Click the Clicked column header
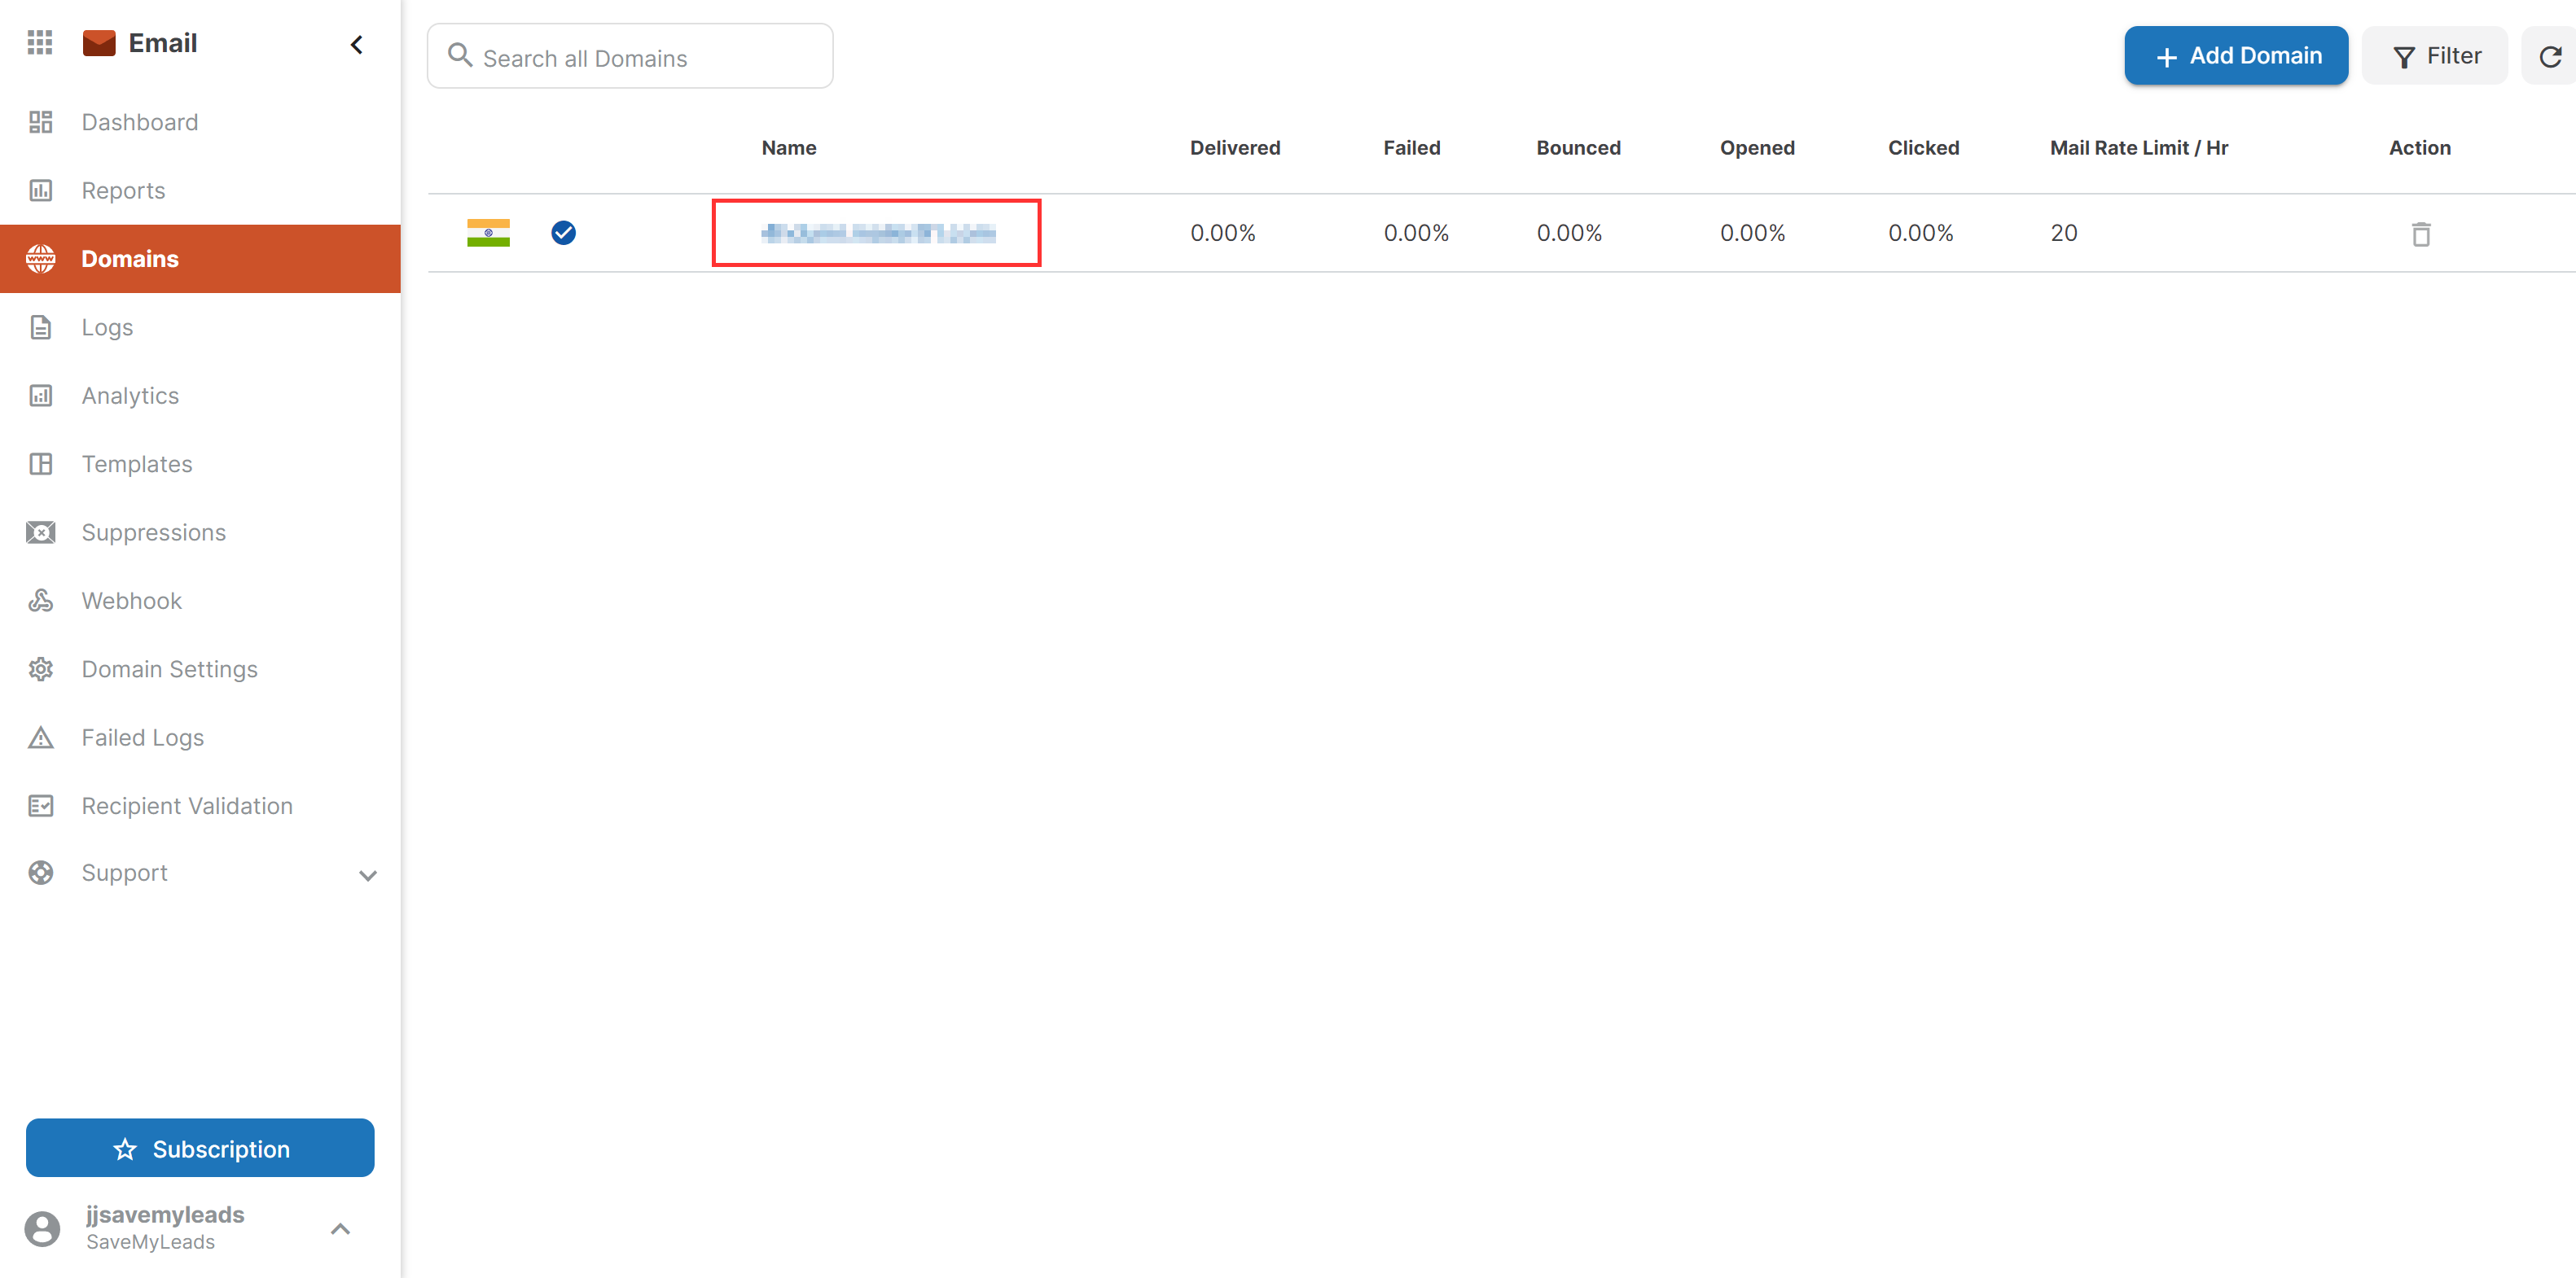 click(1923, 148)
